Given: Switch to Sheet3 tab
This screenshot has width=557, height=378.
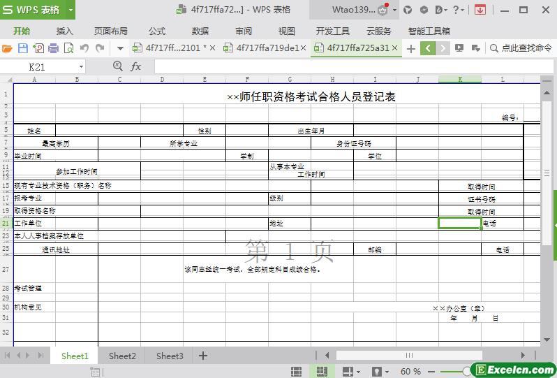Looking at the screenshot, I should point(170,356).
